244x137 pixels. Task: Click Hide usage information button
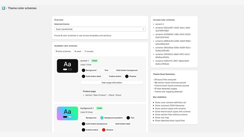112,83
